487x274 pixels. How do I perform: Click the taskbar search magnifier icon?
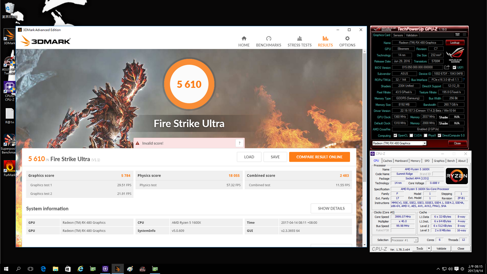(18, 269)
